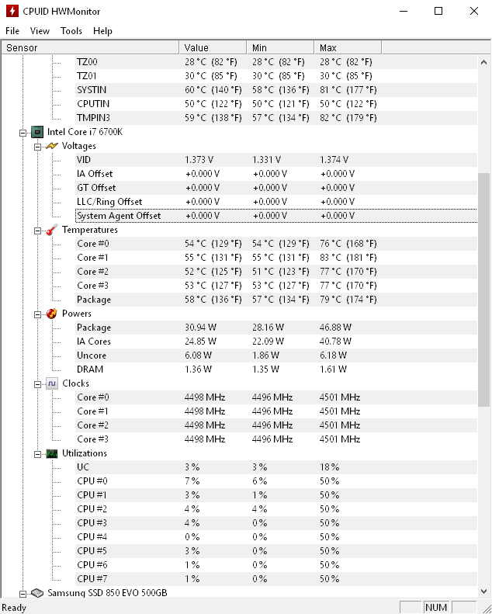Click the Utilizations chip icon
Viewport: 492px width, 614px height.
[x=52, y=453]
